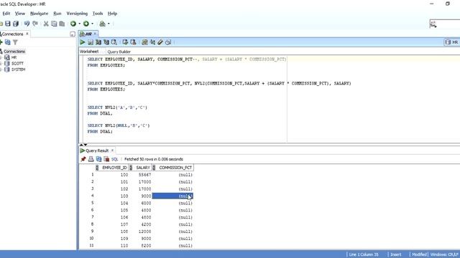
Task: Close the HR worksheet tab
Action: (x=95, y=34)
